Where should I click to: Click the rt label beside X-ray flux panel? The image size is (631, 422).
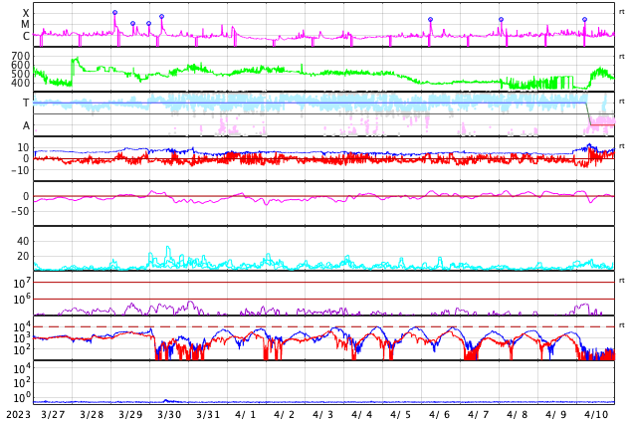[x=622, y=12]
